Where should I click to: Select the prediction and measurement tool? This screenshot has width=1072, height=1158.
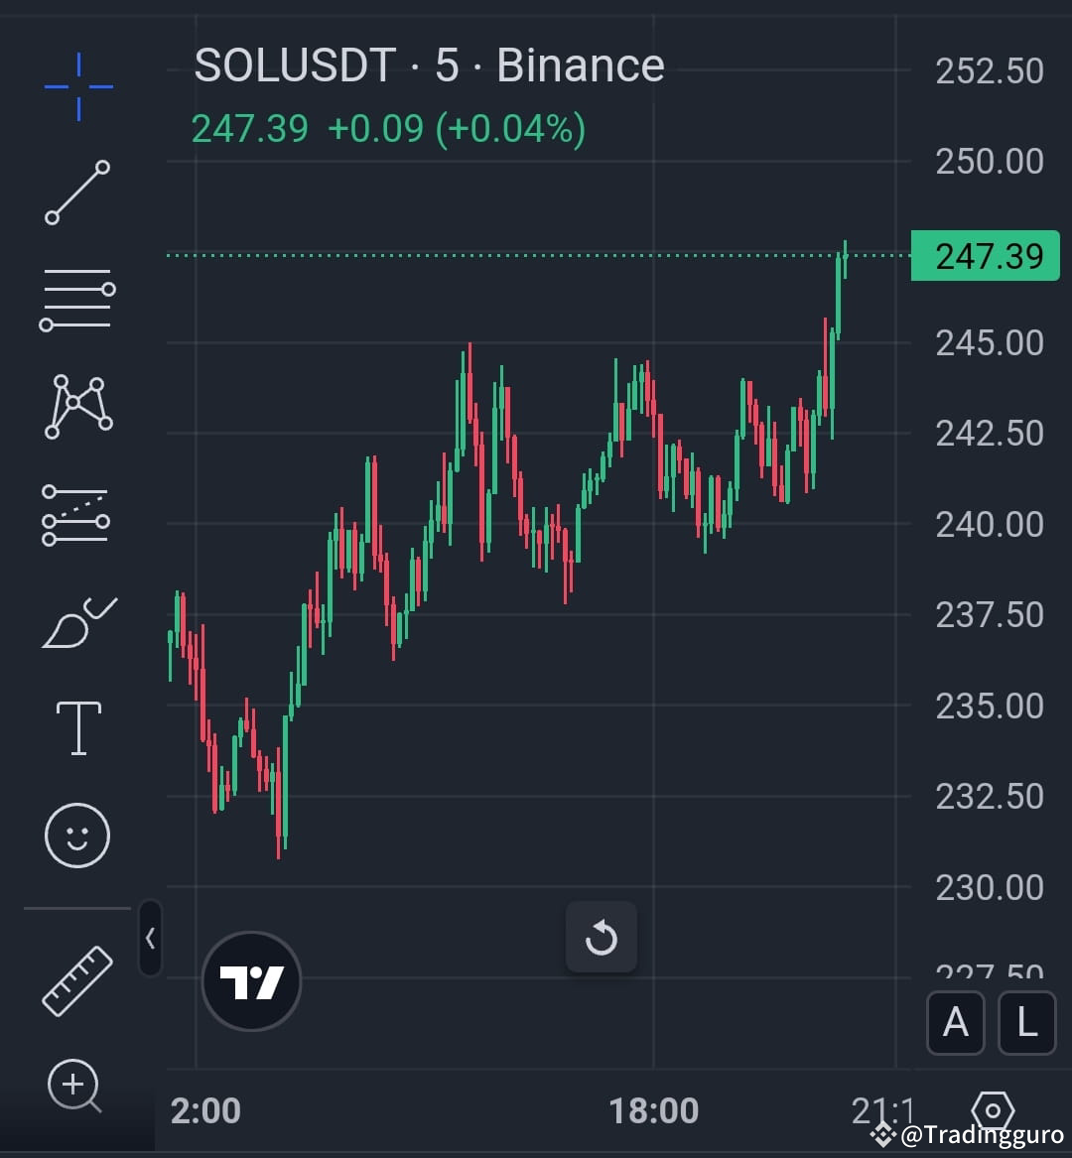point(76,513)
